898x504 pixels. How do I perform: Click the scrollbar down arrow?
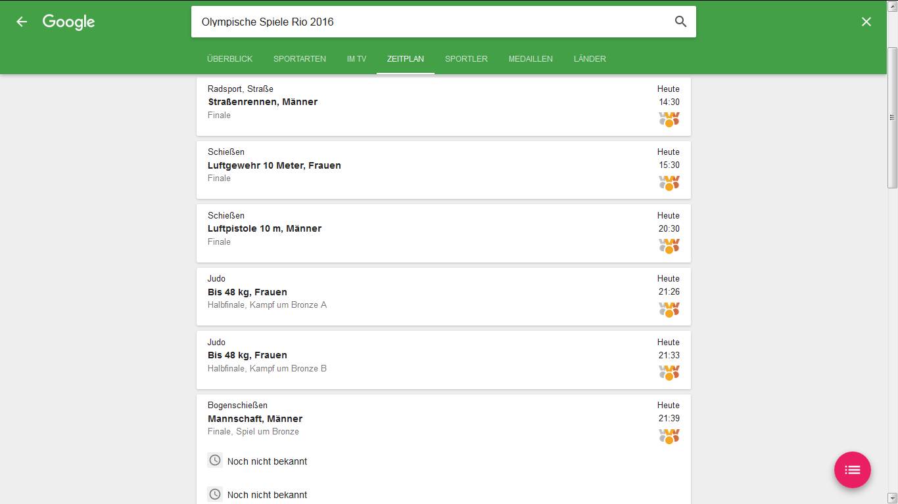pos(892,498)
